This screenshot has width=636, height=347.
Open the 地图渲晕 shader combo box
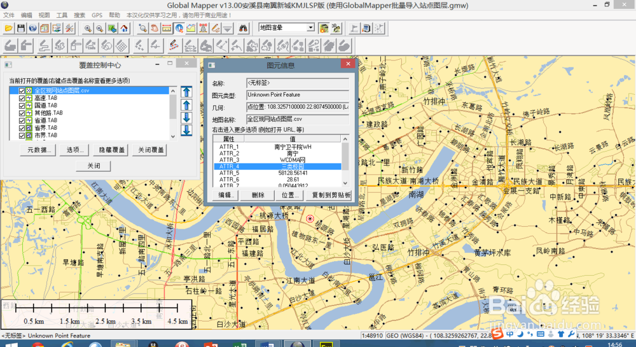coord(286,27)
